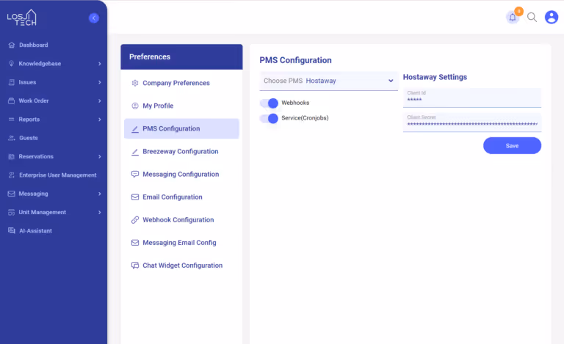Select Webhook Configuration in preferences

pos(181,220)
